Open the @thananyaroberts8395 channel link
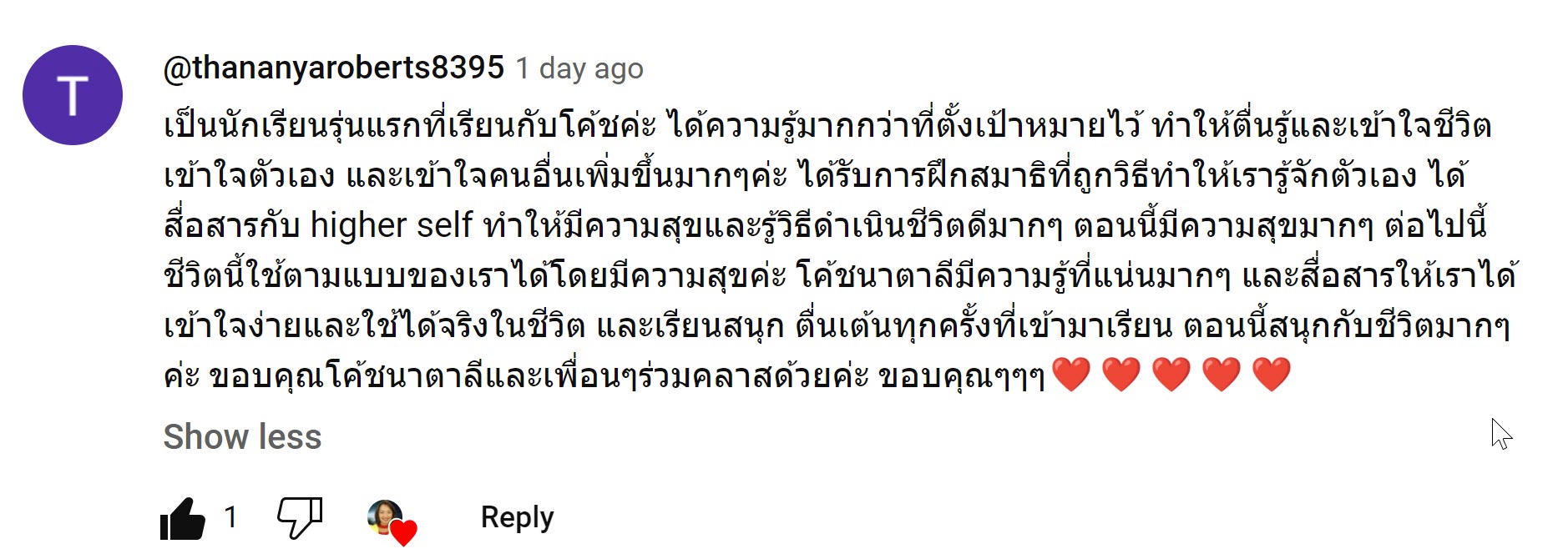Viewport: 1563px width, 554px height. point(334,68)
